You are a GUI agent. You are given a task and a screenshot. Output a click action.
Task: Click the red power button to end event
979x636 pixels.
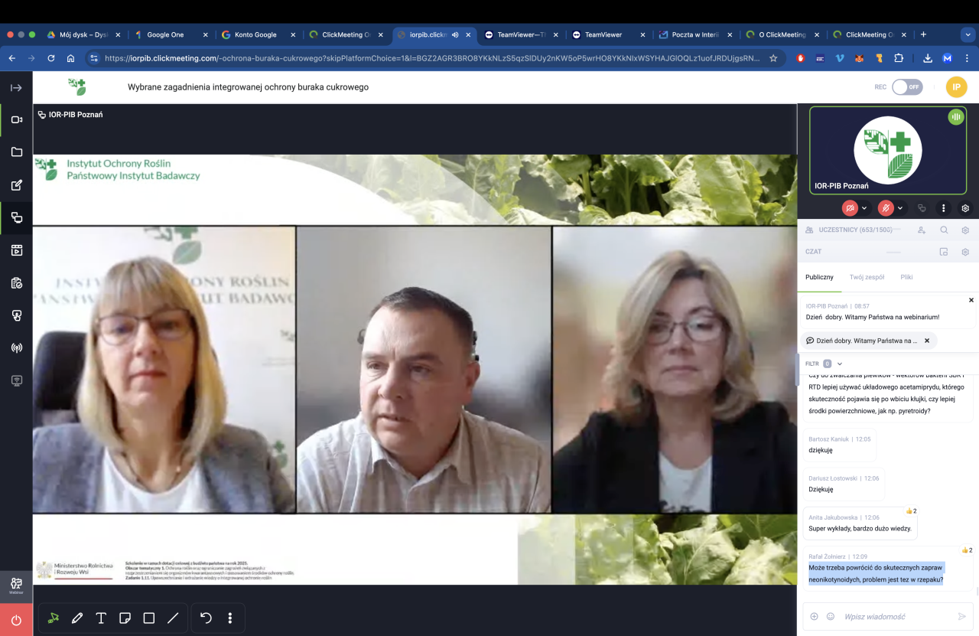pyautogui.click(x=16, y=620)
